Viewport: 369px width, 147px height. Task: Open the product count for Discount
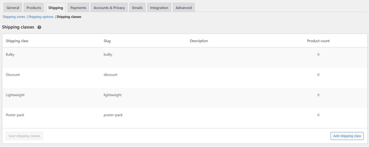tap(318, 75)
